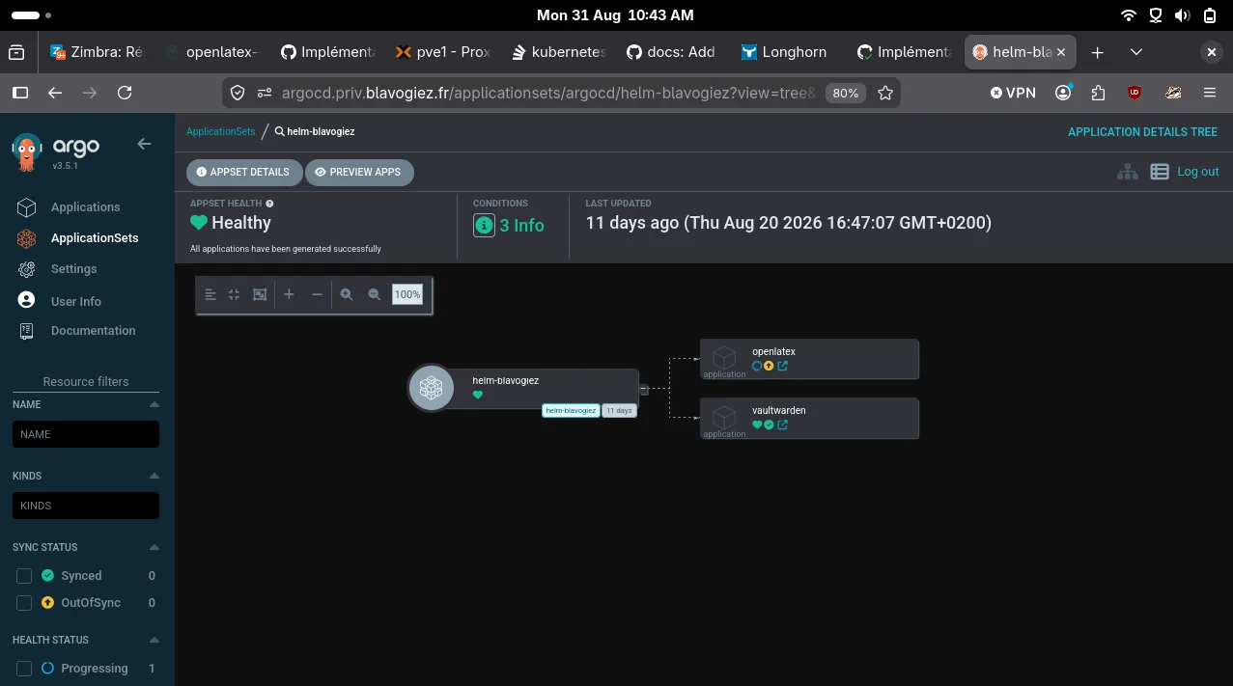Click the compact diagram layout icon
Image resolution: width=1233 pixels, height=686 pixels.
210,294
